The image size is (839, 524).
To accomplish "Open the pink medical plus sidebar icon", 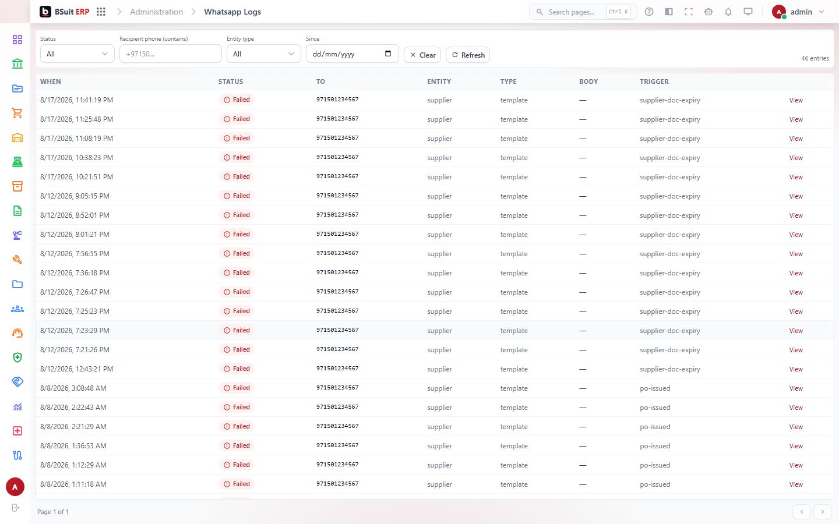I will (17, 431).
